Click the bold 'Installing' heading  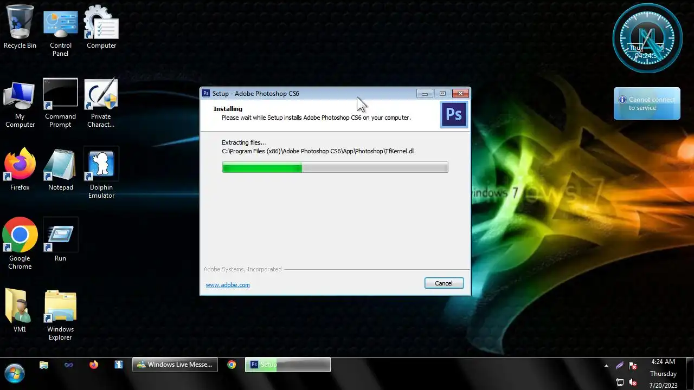(228, 109)
